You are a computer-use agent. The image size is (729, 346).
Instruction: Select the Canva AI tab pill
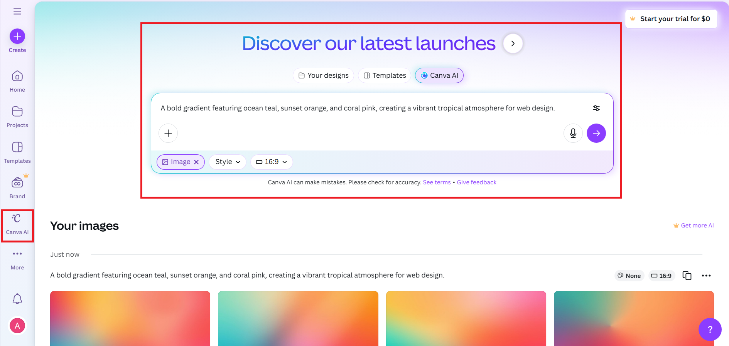pyautogui.click(x=439, y=75)
